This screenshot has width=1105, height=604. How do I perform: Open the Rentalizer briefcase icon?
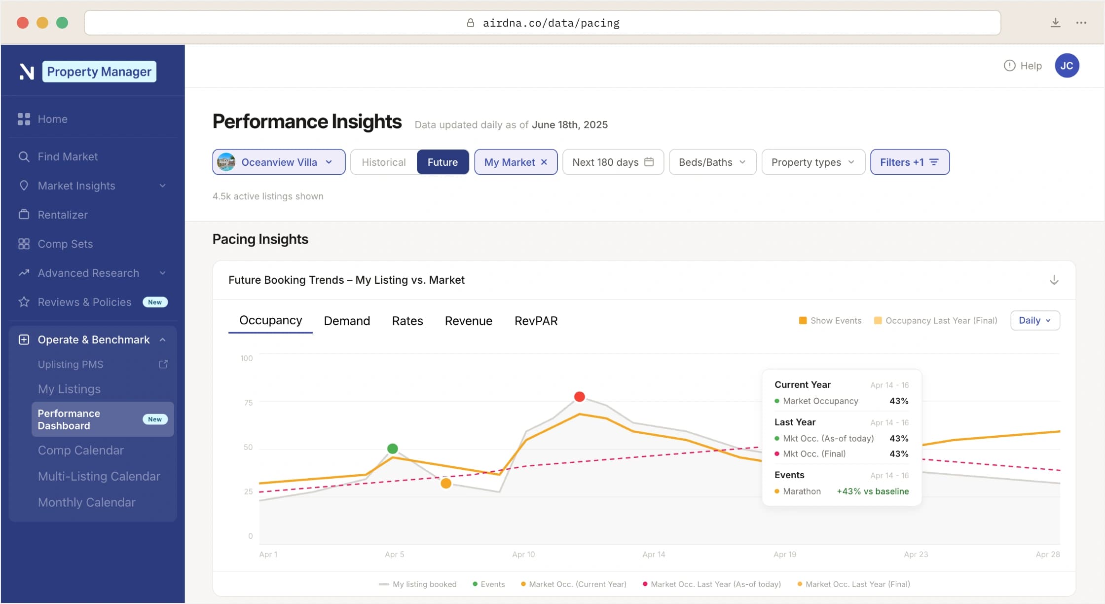pos(24,215)
